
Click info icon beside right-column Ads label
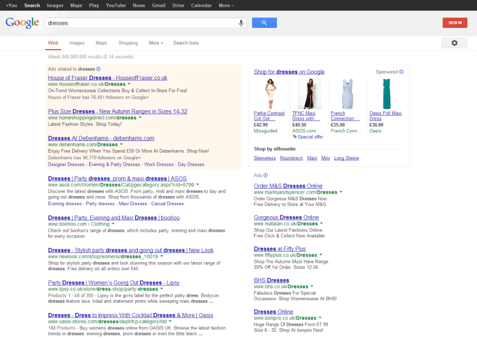coord(265,176)
